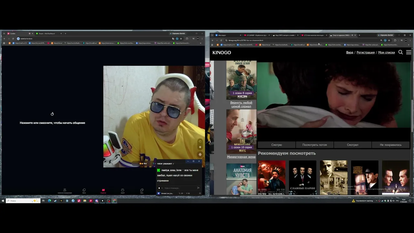Expand more bookmarks chevron in left browser

(201, 43)
